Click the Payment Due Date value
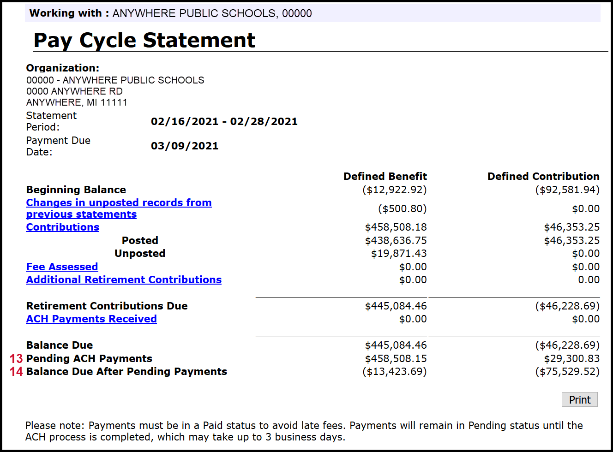The width and height of the screenshot is (613, 452). (x=185, y=146)
